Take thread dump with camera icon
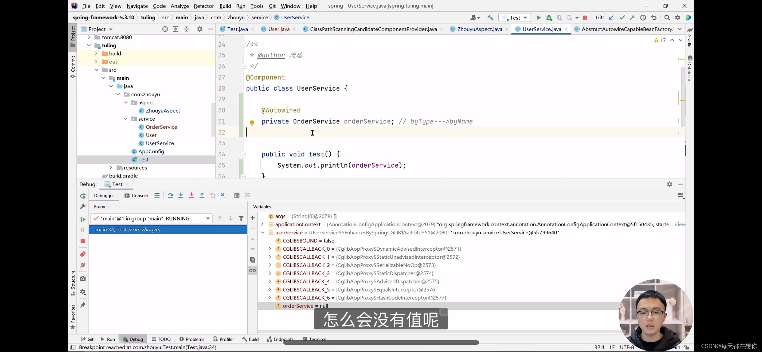The height and width of the screenshot is (352, 762). point(83,279)
